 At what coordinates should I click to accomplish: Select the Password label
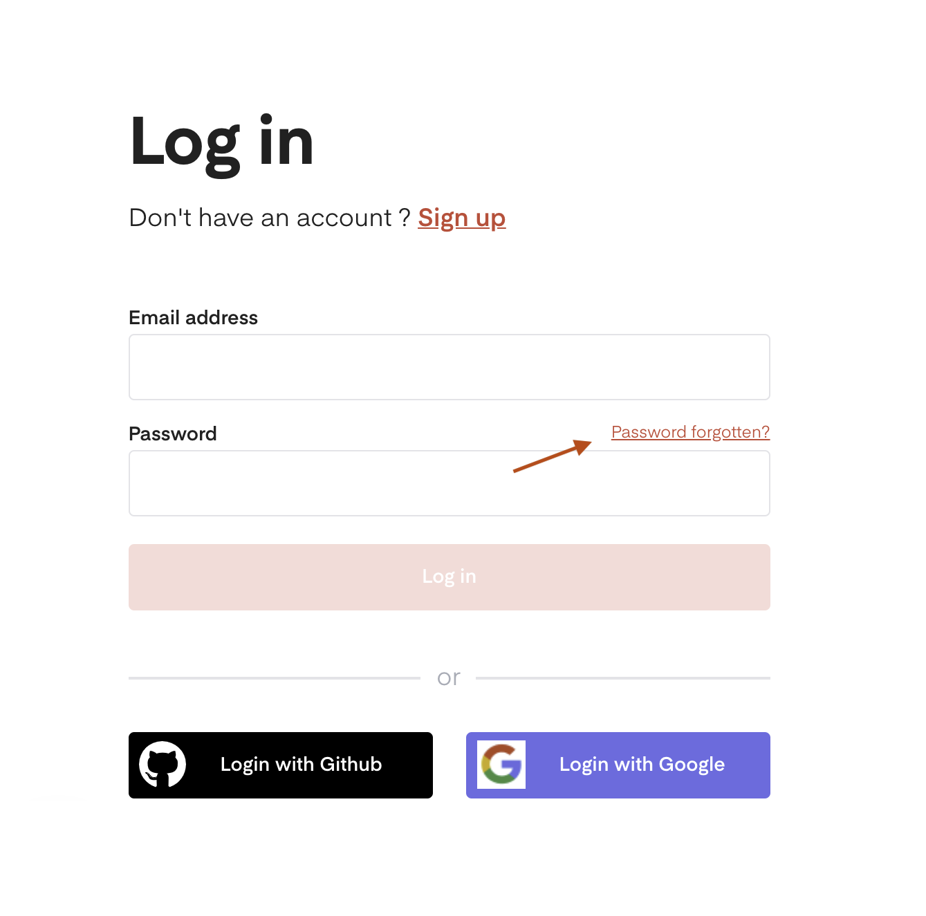tap(172, 433)
